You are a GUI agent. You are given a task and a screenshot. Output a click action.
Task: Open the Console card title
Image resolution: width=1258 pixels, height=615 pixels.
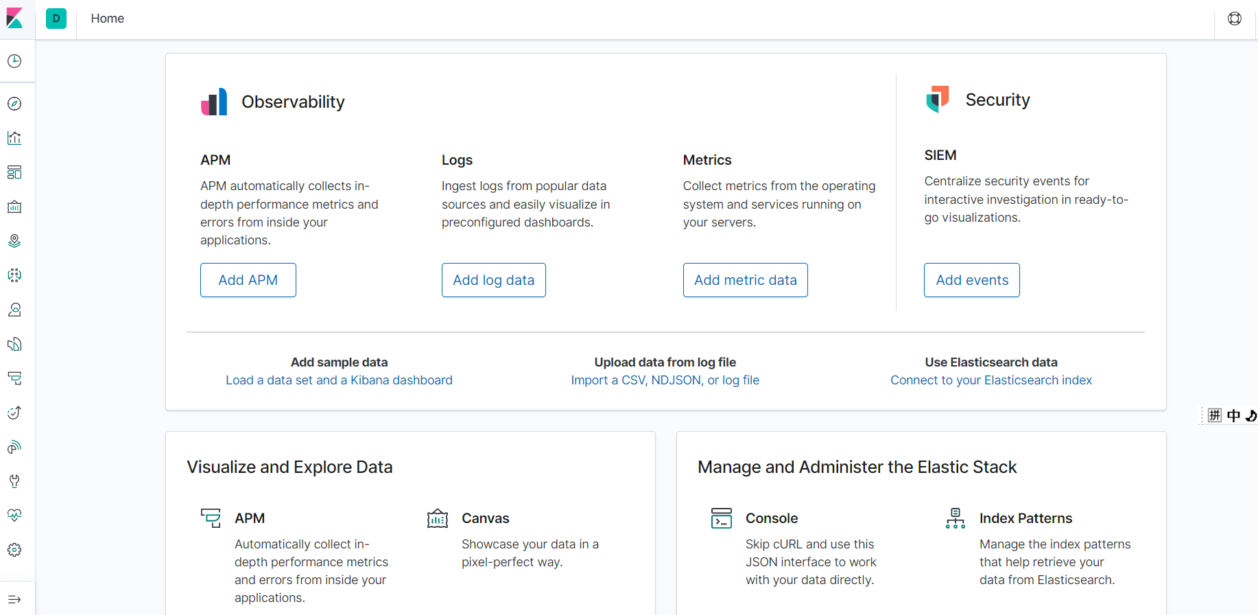[x=772, y=518]
